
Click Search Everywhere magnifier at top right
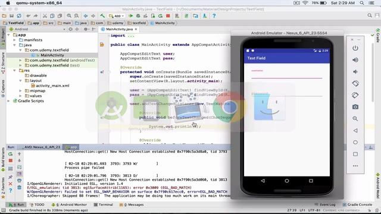(370, 15)
